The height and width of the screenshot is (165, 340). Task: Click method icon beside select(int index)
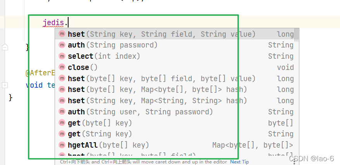click(x=62, y=56)
